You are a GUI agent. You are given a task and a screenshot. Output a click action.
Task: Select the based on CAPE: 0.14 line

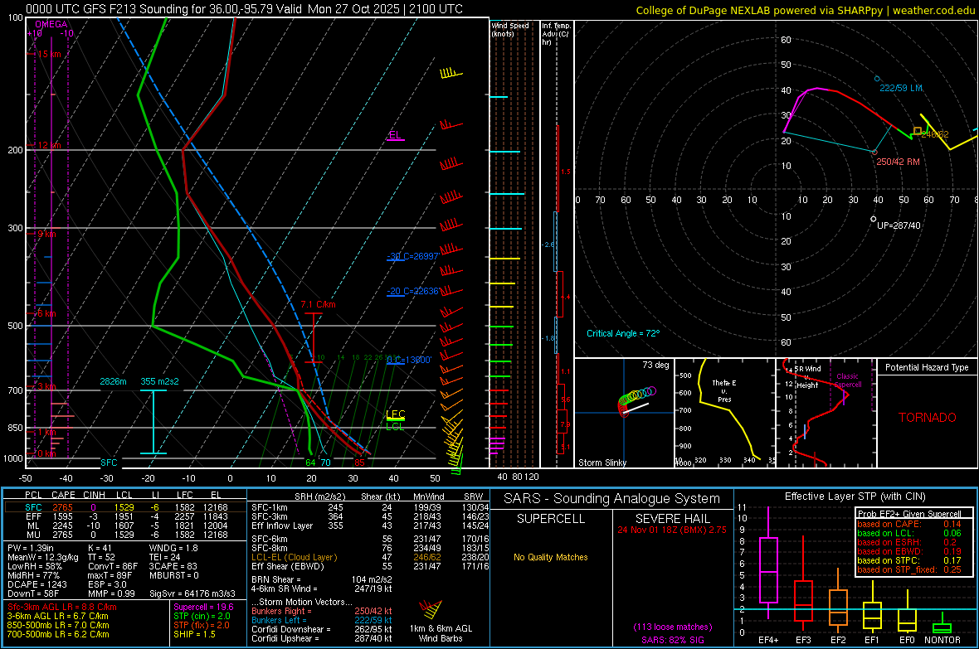tap(909, 524)
